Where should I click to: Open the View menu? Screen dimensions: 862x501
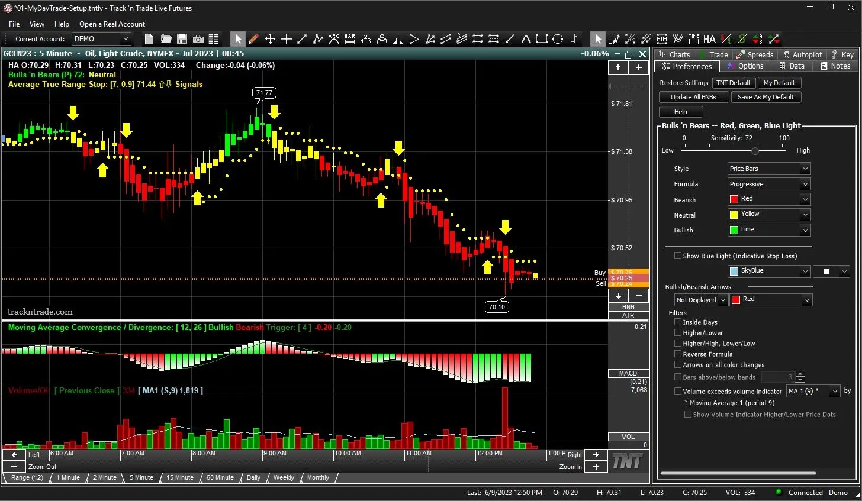(37, 24)
